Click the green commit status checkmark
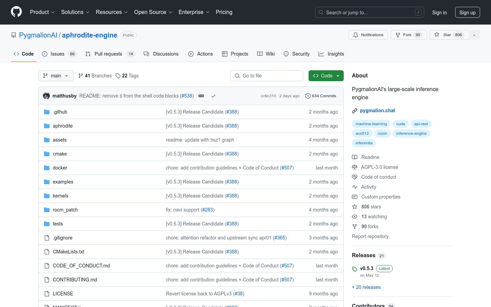Viewport: 491px width, 307px height. coord(213,96)
